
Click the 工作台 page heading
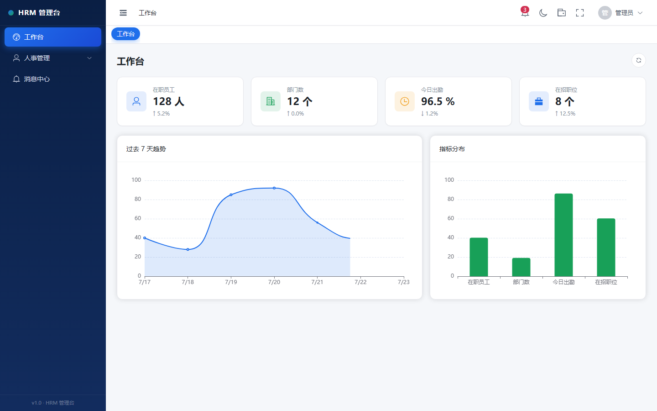tap(130, 61)
